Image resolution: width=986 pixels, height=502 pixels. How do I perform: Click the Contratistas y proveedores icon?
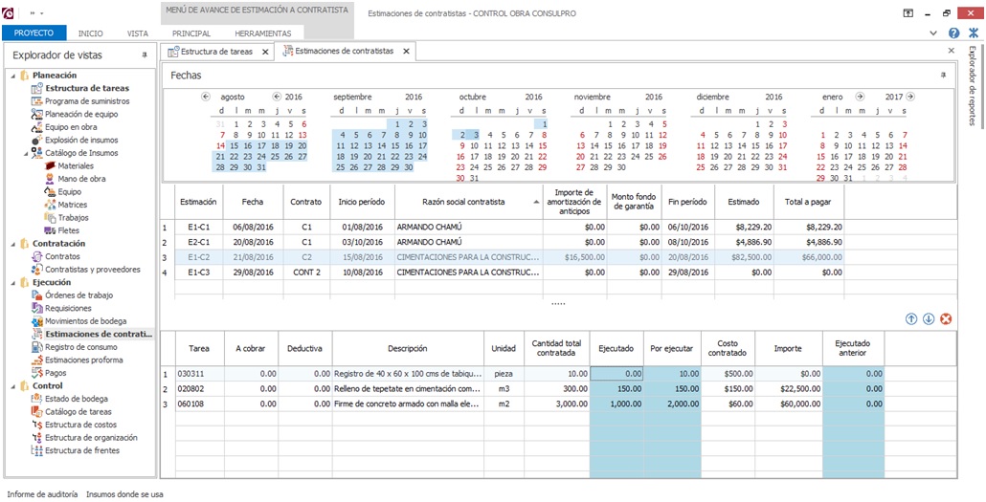click(36, 270)
